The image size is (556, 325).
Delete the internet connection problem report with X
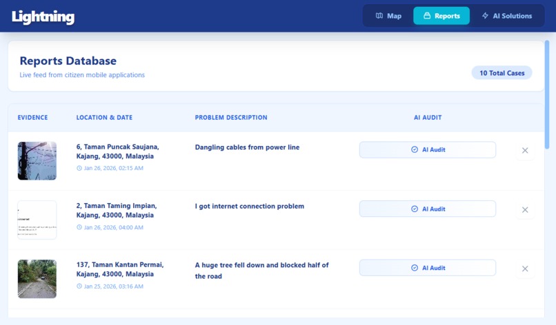click(x=525, y=210)
